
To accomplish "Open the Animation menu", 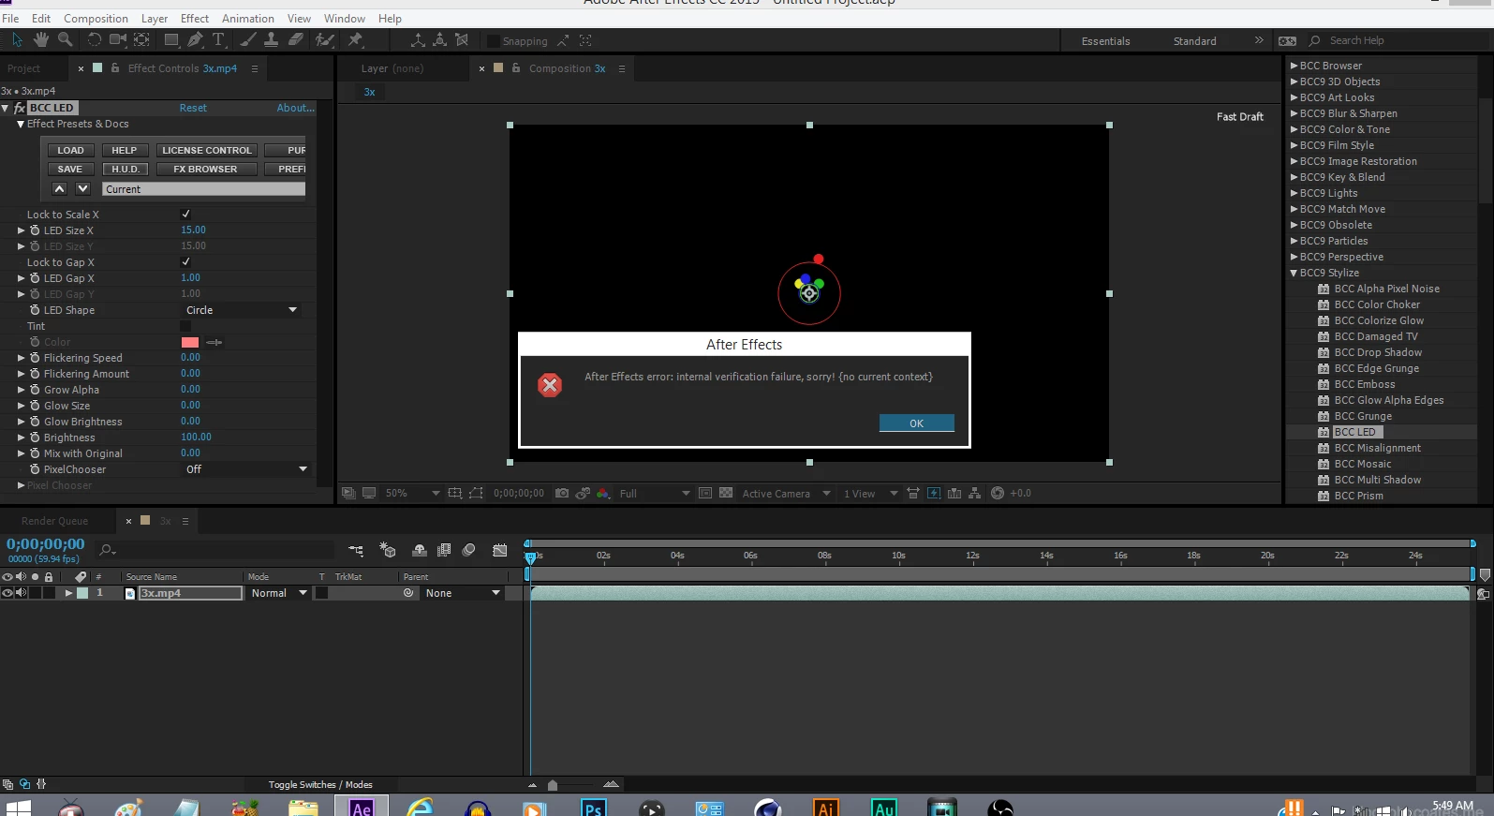I will pos(248,19).
